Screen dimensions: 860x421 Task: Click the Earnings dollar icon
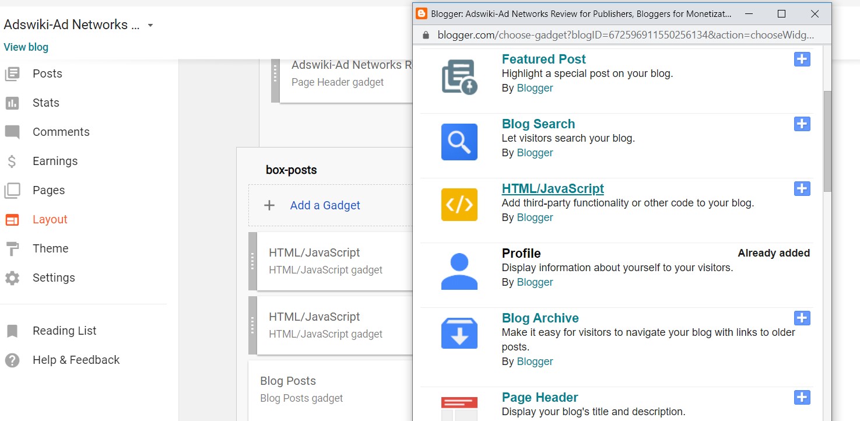(x=12, y=162)
